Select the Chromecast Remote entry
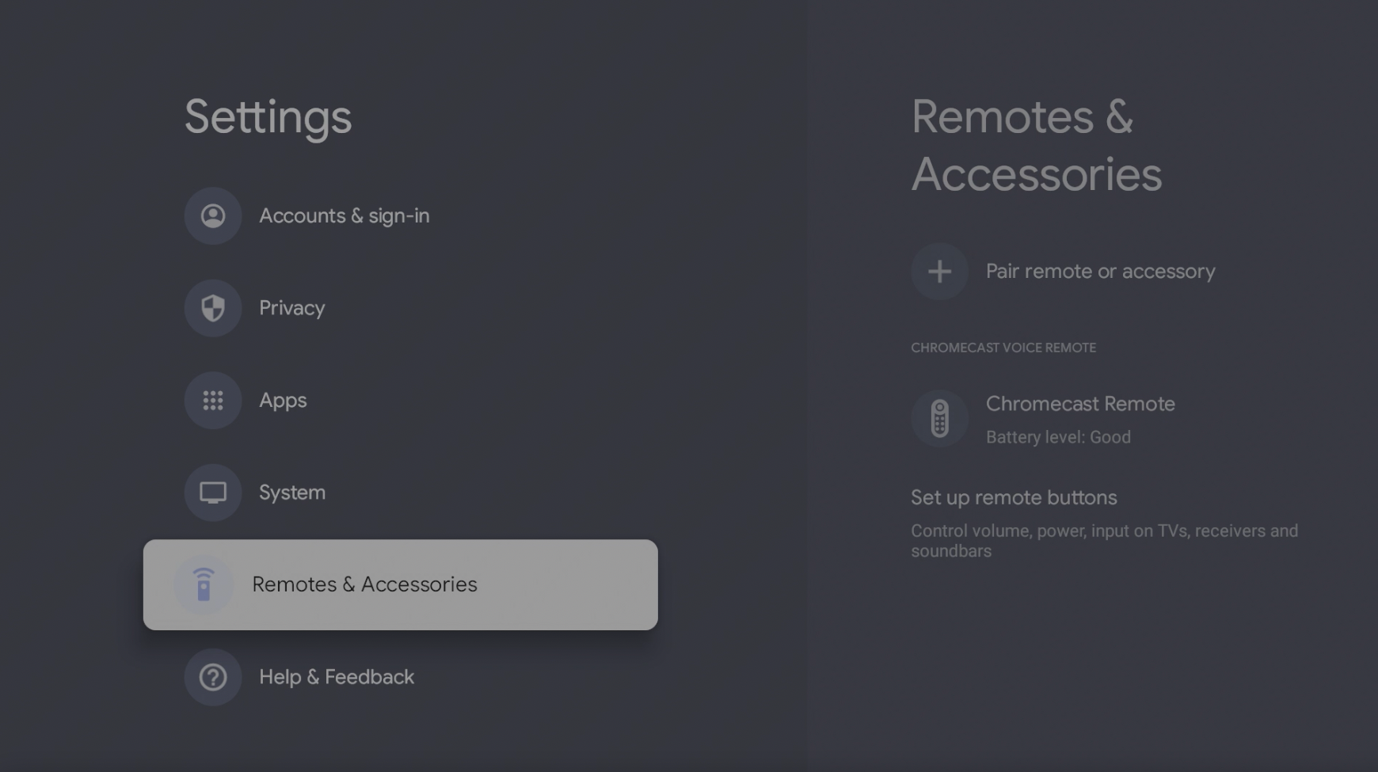The height and width of the screenshot is (772, 1378). pos(1081,404)
